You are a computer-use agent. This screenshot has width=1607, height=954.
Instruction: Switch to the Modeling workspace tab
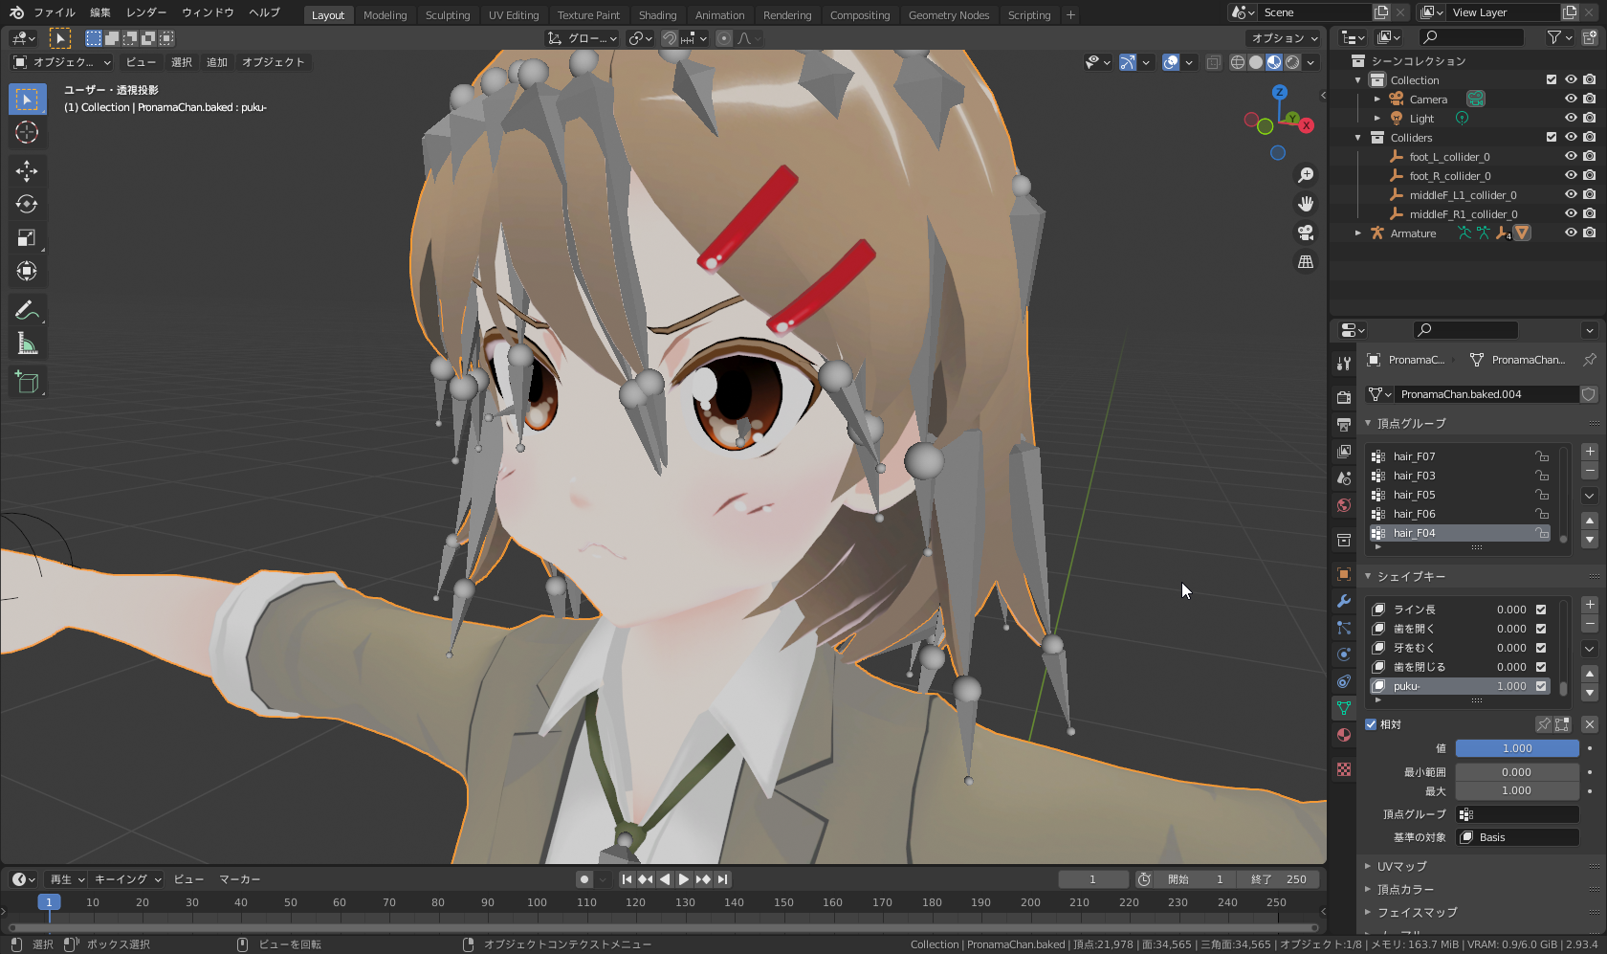click(385, 15)
